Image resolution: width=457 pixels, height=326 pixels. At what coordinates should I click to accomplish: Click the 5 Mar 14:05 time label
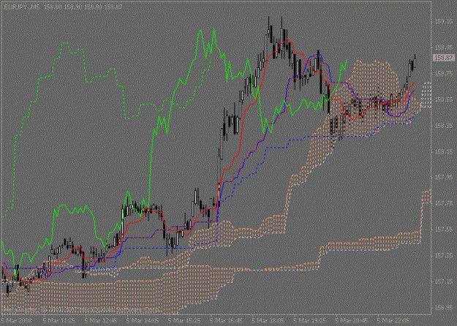(x=143, y=320)
